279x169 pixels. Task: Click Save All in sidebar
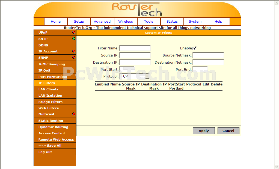55,146
